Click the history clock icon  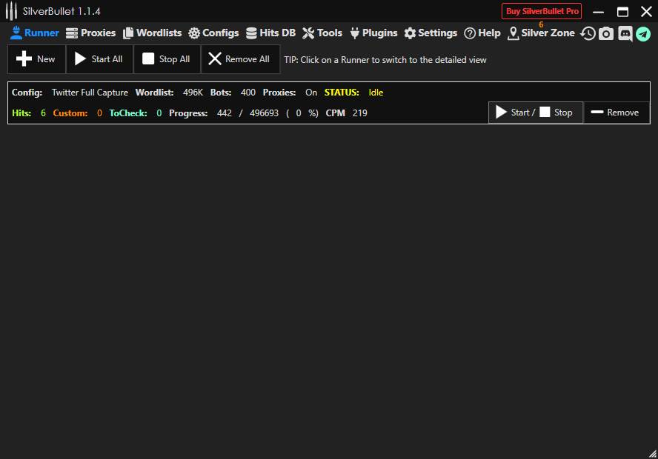[588, 33]
